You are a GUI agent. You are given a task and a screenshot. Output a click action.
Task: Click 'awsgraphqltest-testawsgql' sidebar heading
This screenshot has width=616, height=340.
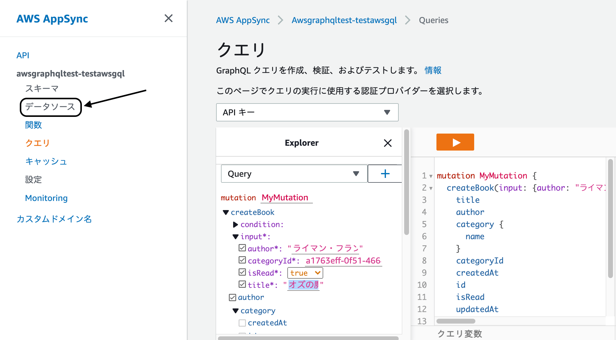pos(71,74)
